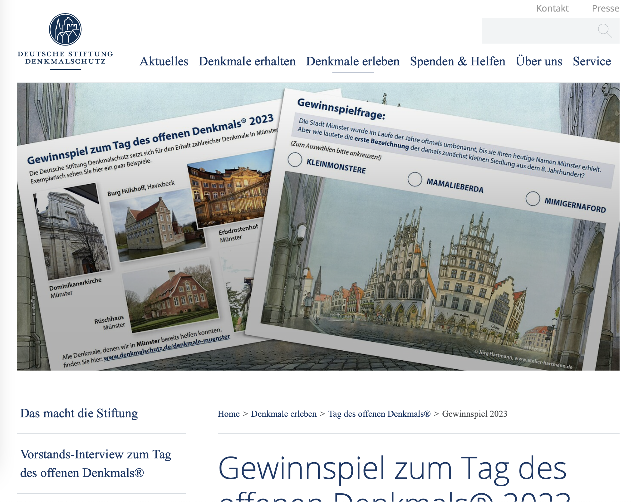Open the Presse link

(x=605, y=8)
